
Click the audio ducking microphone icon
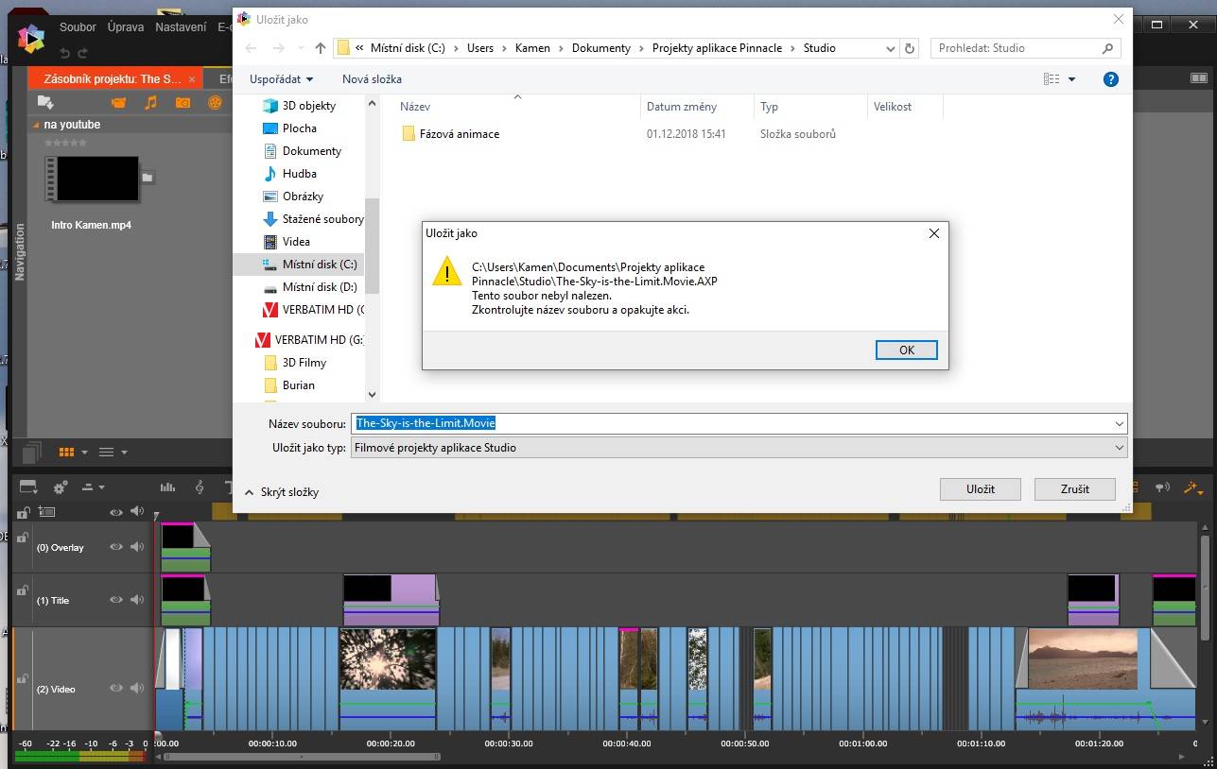point(1160,487)
